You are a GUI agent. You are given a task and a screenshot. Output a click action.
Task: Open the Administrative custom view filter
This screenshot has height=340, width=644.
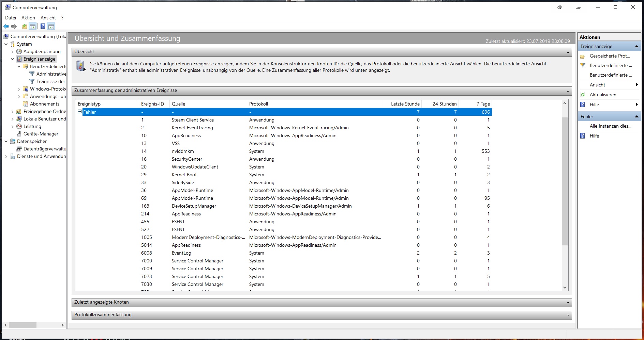(x=48, y=74)
